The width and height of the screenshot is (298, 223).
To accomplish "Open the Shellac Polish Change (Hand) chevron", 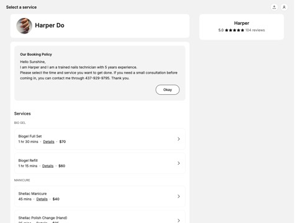I will click(179, 221).
